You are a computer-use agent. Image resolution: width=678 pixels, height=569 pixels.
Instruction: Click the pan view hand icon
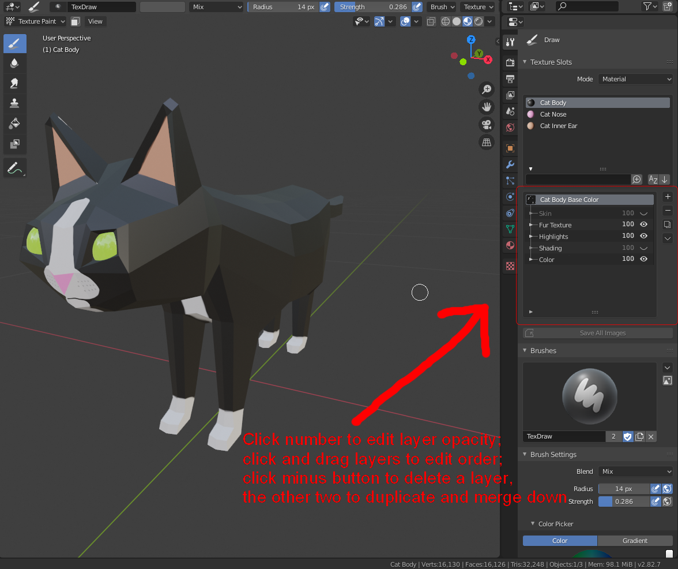487,106
